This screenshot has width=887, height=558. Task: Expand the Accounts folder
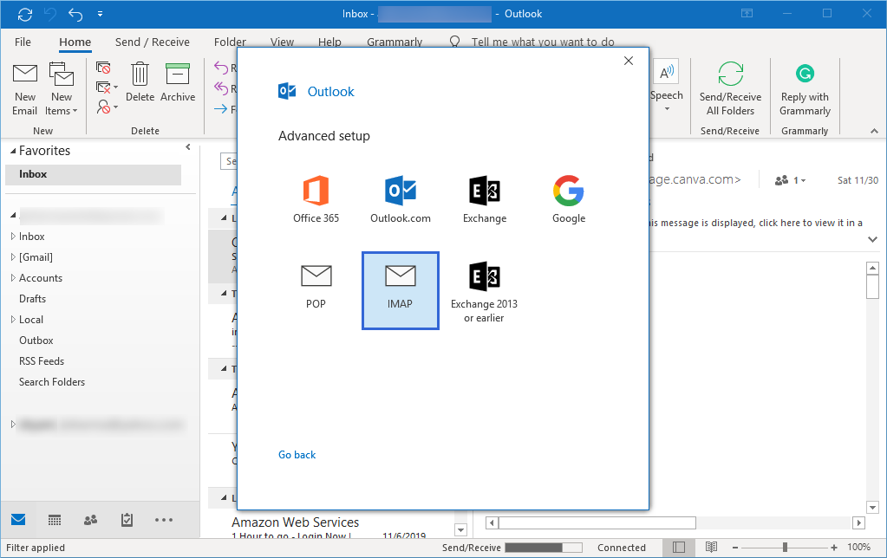click(13, 278)
